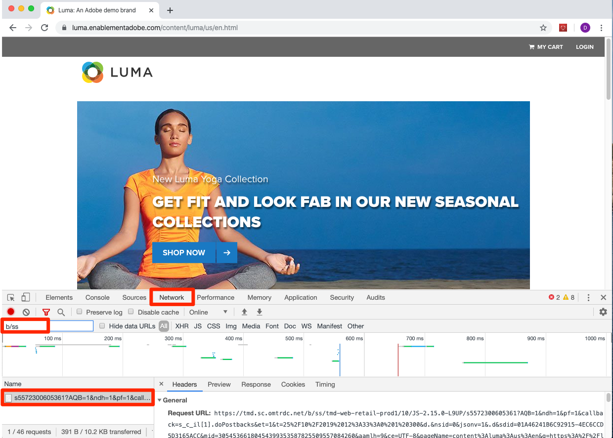The image size is (613, 438).
Task: Click the Luma logo
Action: [x=117, y=73]
